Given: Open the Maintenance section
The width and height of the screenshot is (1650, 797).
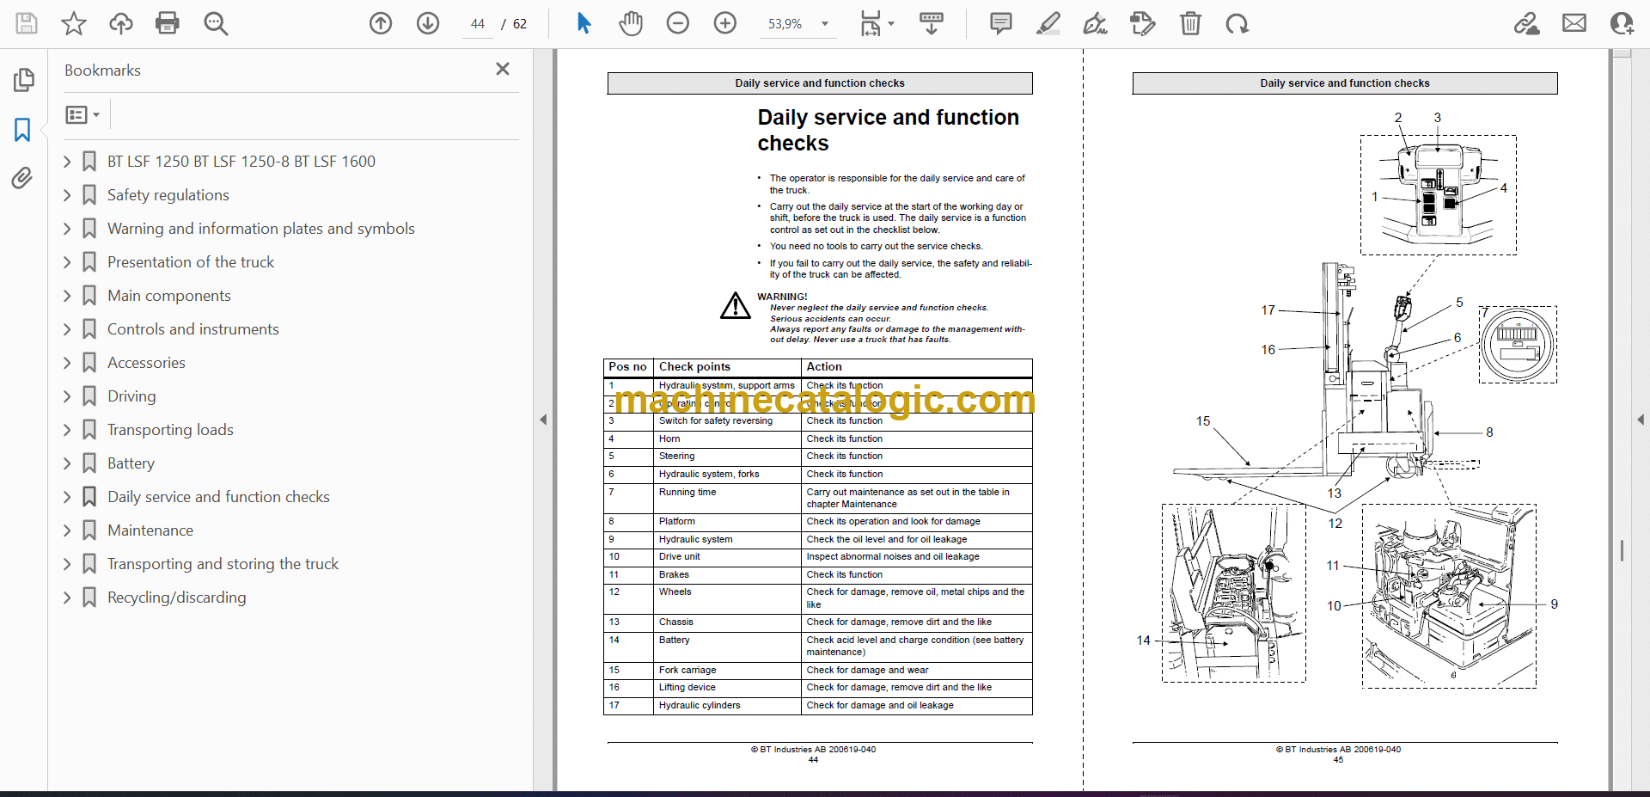Looking at the screenshot, I should 150,530.
